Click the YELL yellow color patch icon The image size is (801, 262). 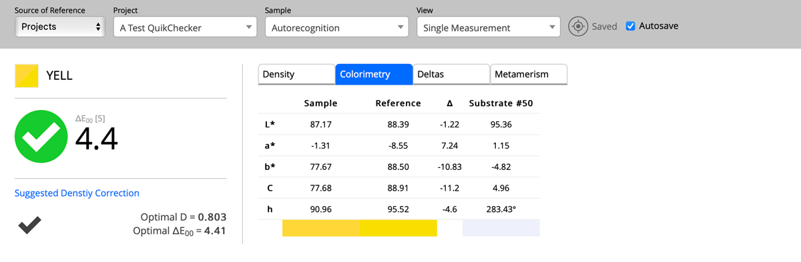point(27,75)
